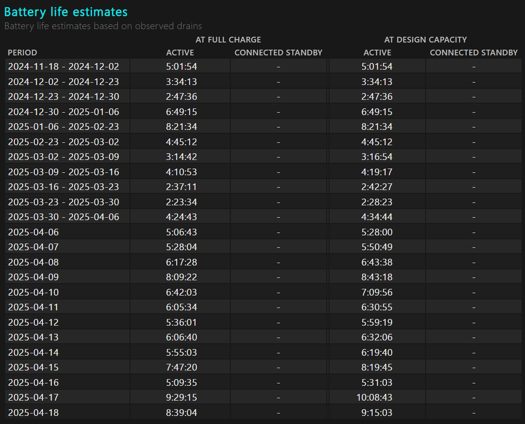Select design capacity value 4:19:17
The width and height of the screenshot is (525, 424).
(x=377, y=172)
